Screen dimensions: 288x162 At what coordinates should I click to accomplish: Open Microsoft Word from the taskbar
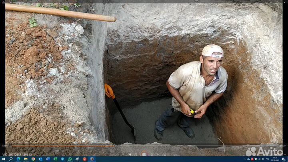tap(48, 159)
